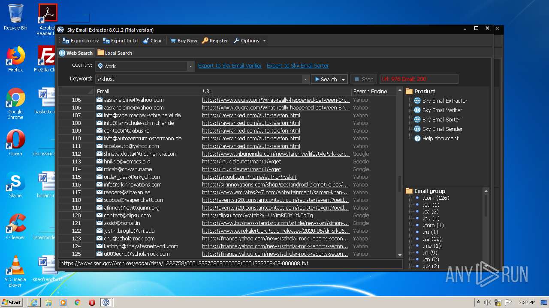Click Export to csv toolbar button
The width and height of the screenshot is (549, 308).
click(x=81, y=41)
